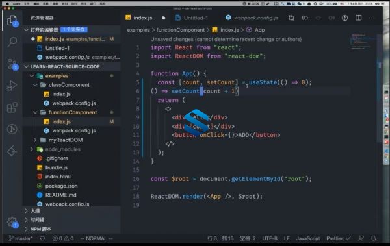The height and width of the screenshot is (246, 390).
Task: Collapse the examples folder
Action: 32,76
